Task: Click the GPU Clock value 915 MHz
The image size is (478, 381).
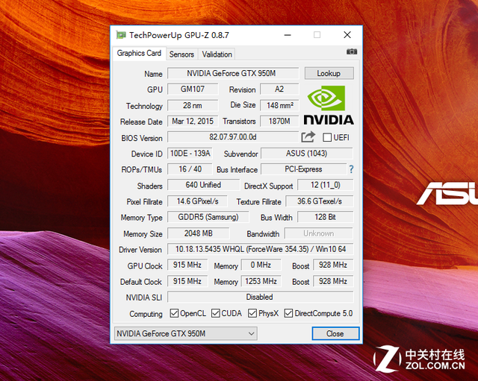Action: click(x=187, y=265)
